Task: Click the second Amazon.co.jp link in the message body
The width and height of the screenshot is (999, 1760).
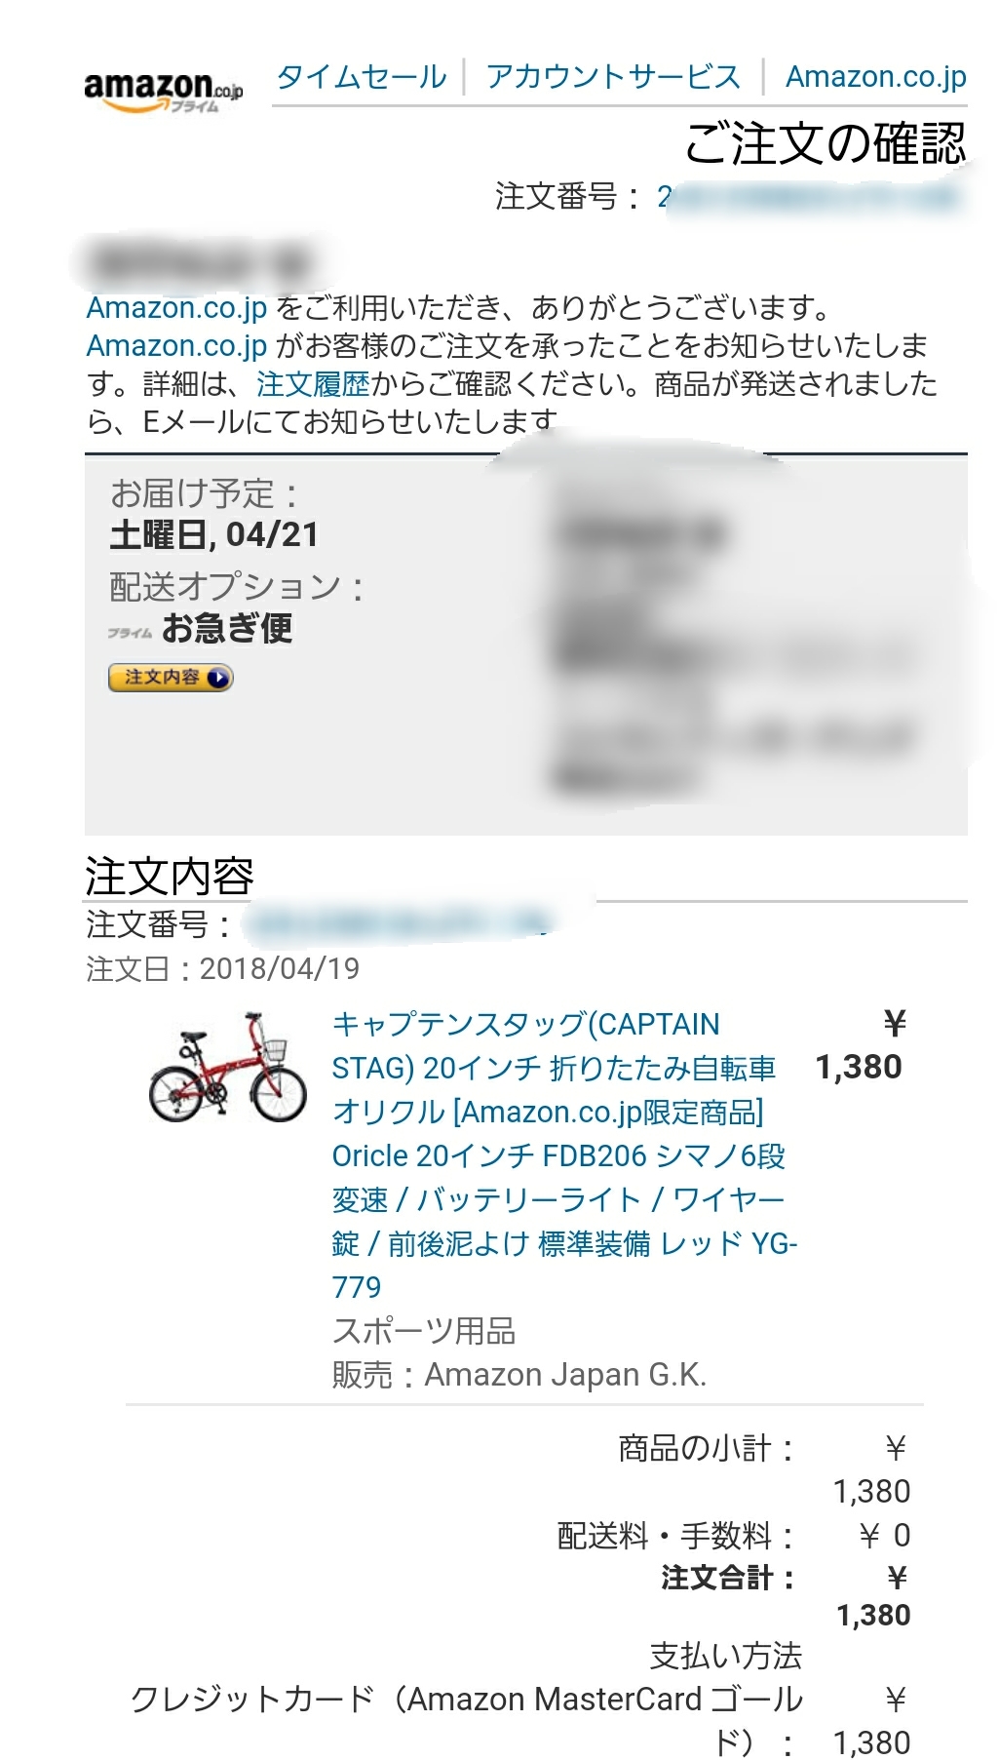Action: pos(176,346)
